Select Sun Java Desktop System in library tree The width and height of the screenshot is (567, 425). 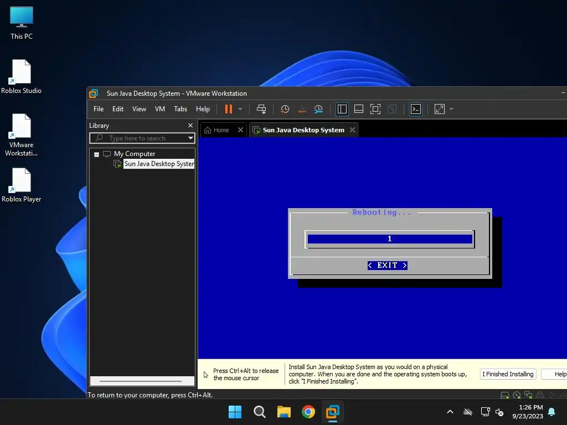click(x=159, y=164)
